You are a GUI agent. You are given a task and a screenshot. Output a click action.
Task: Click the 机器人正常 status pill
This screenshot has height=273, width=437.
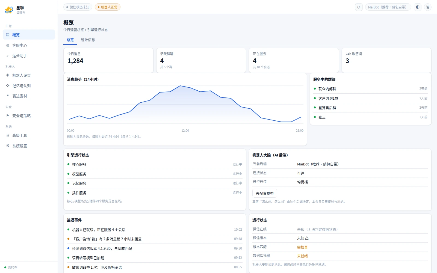(108, 7)
